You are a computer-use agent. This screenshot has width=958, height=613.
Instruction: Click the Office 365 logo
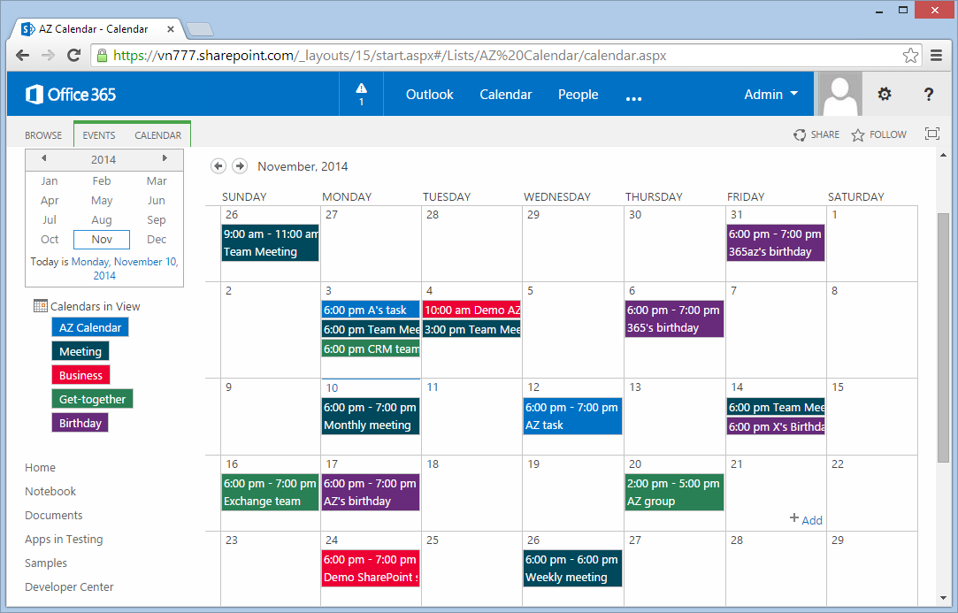point(70,94)
